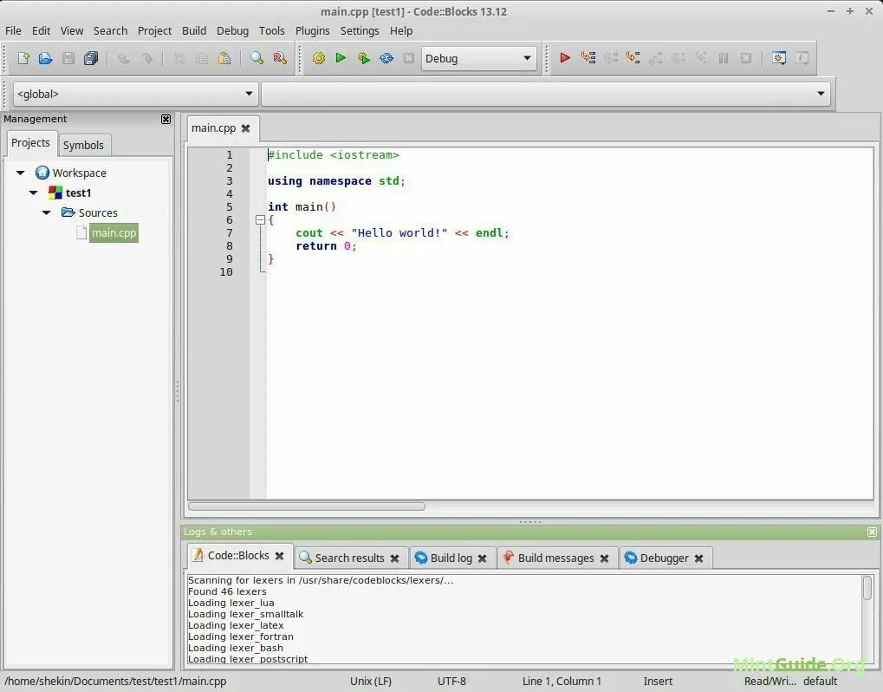Open the Settings menu
Image resolution: width=883 pixels, height=692 pixels.
(x=360, y=31)
